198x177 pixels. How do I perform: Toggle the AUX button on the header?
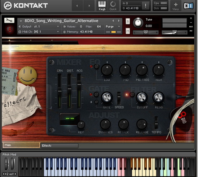point(191,27)
